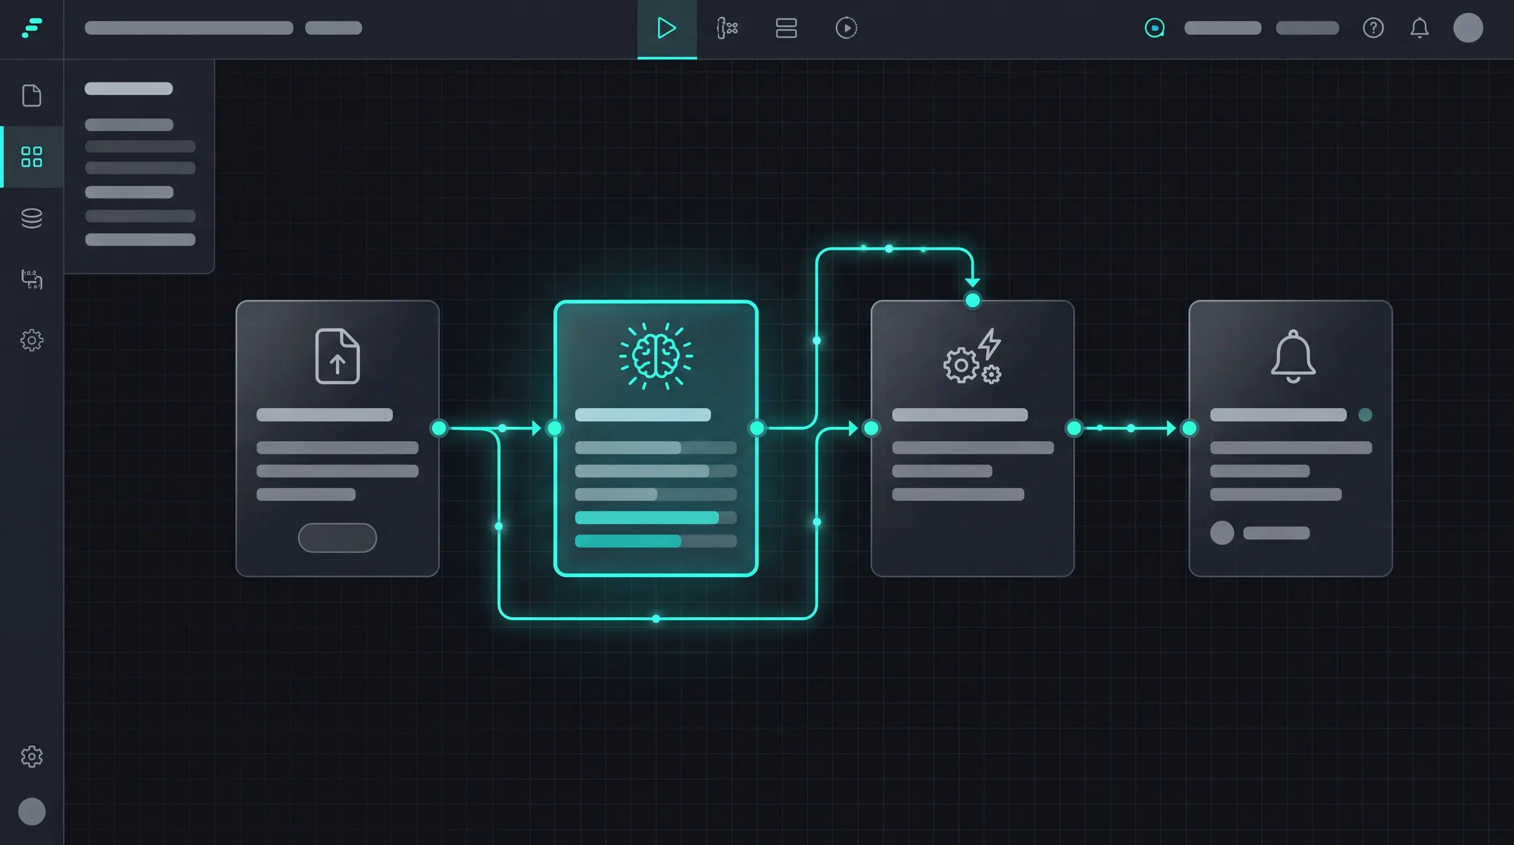
Task: Open the gear icon below the flow icon
Action: tap(32, 340)
